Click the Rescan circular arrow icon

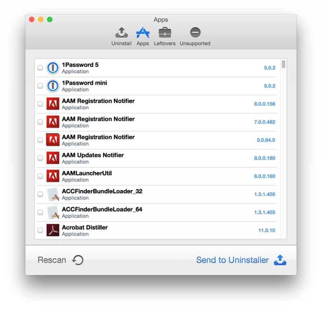(x=78, y=260)
